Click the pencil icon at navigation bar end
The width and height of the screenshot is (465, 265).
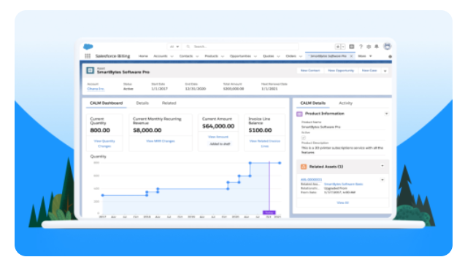click(390, 57)
